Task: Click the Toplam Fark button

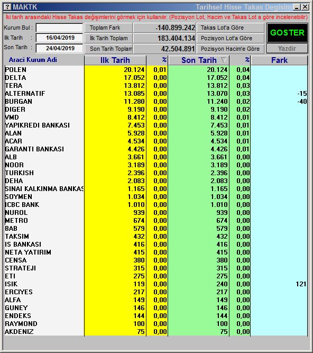Action: [108, 28]
